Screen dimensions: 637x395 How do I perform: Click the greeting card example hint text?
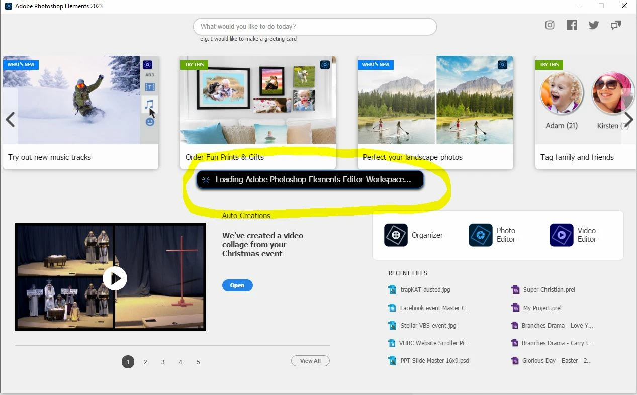[248, 39]
